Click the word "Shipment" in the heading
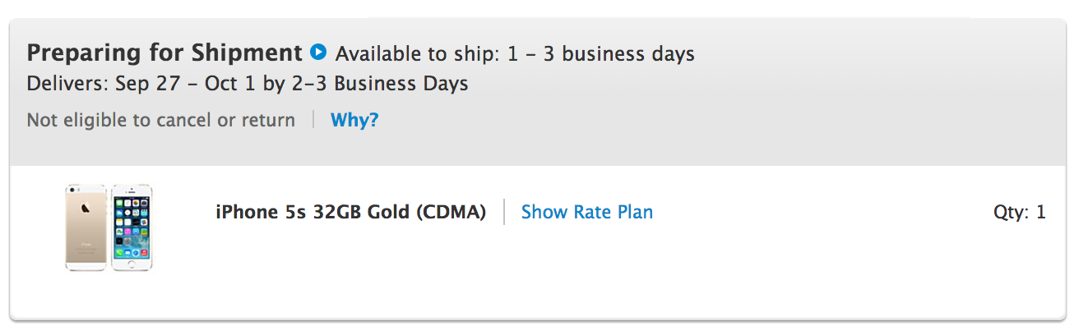This screenshot has width=1079, height=335. pos(250,53)
